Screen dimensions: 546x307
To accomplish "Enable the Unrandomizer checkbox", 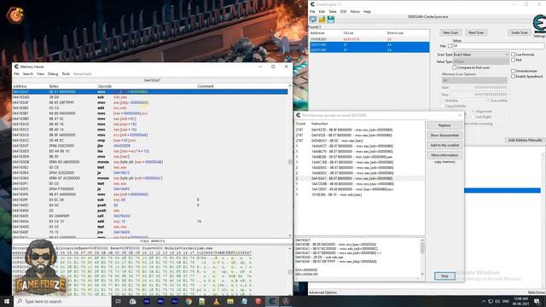I will tap(513, 71).
